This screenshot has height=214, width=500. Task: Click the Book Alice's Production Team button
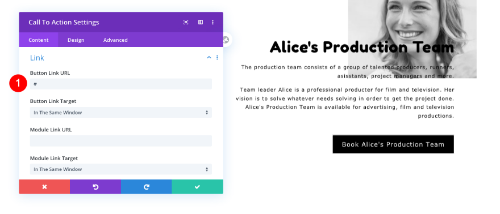pos(393,144)
